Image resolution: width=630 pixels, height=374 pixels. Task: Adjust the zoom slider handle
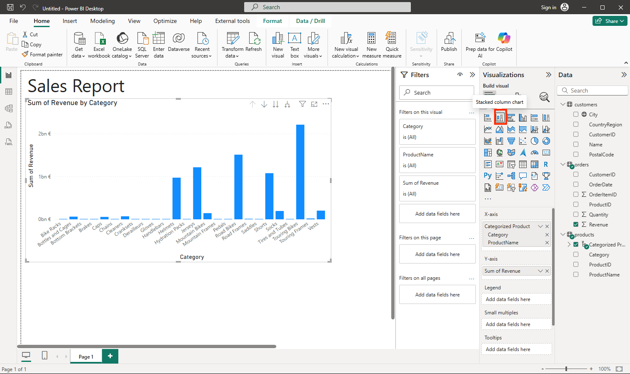566,369
